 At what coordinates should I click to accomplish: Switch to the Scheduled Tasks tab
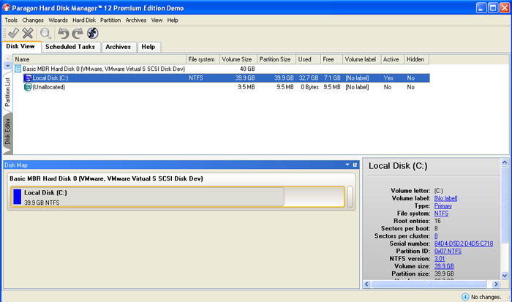click(70, 47)
